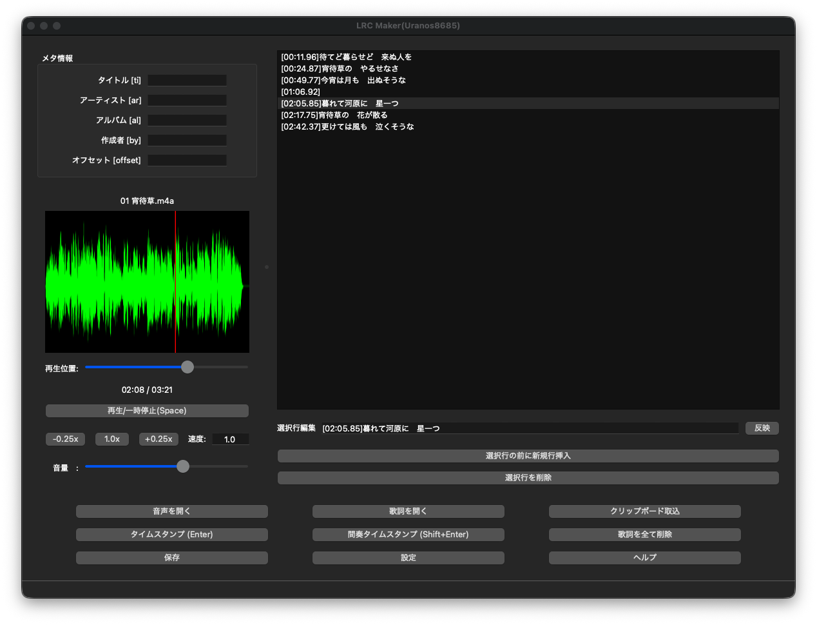Click the 音量 volume slider handle
Viewport: 817px width, 625px height.
tap(183, 466)
